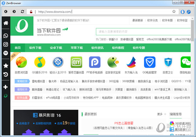The image size is (196, 137).
Task: Go forward with the forward arrow
Action: coord(14,12)
